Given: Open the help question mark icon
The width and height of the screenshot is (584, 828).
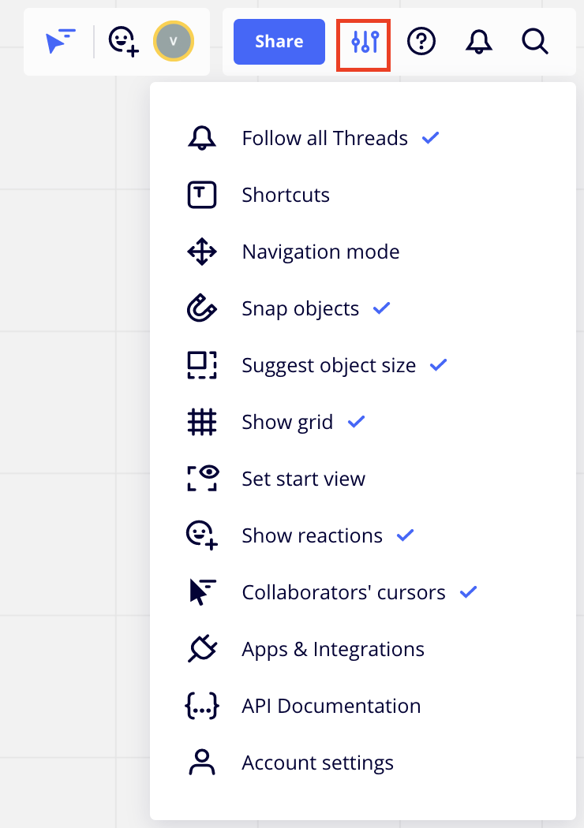Looking at the screenshot, I should [x=421, y=42].
